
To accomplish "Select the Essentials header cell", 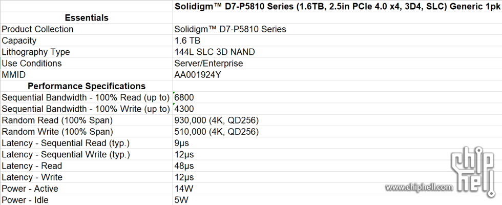I will pyautogui.click(x=87, y=17).
